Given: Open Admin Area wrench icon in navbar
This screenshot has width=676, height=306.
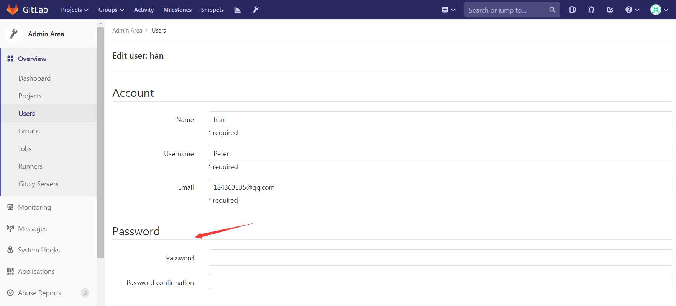Looking at the screenshot, I should (x=256, y=10).
